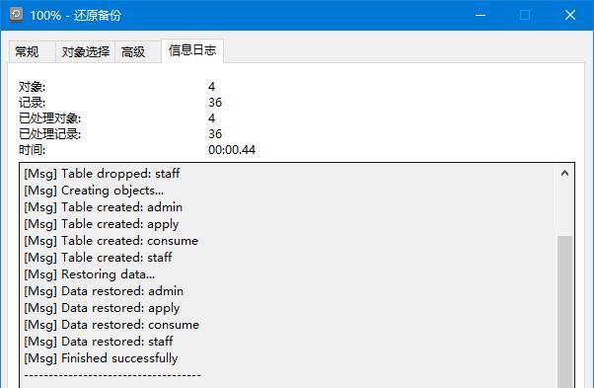Click the 对象 label
The width and height of the screenshot is (594, 388).
[32, 87]
